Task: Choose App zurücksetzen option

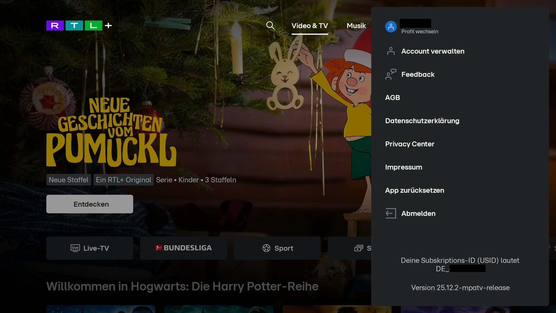Action: (x=414, y=190)
